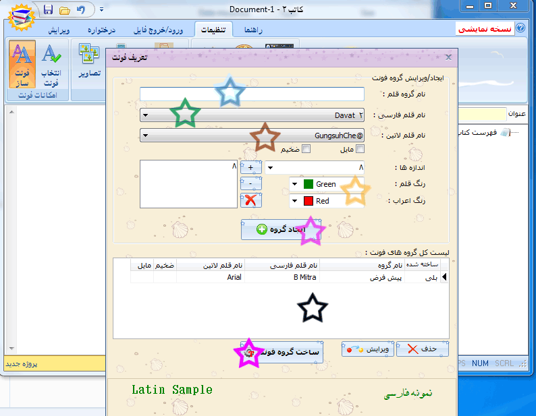Select the فونت ساز font maker tool

point(22,64)
